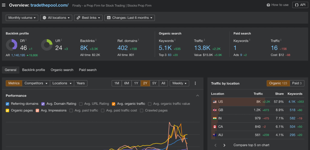Open tradethepool.com/ link
Viewport: 310px width, 150px height.
(x=49, y=5)
